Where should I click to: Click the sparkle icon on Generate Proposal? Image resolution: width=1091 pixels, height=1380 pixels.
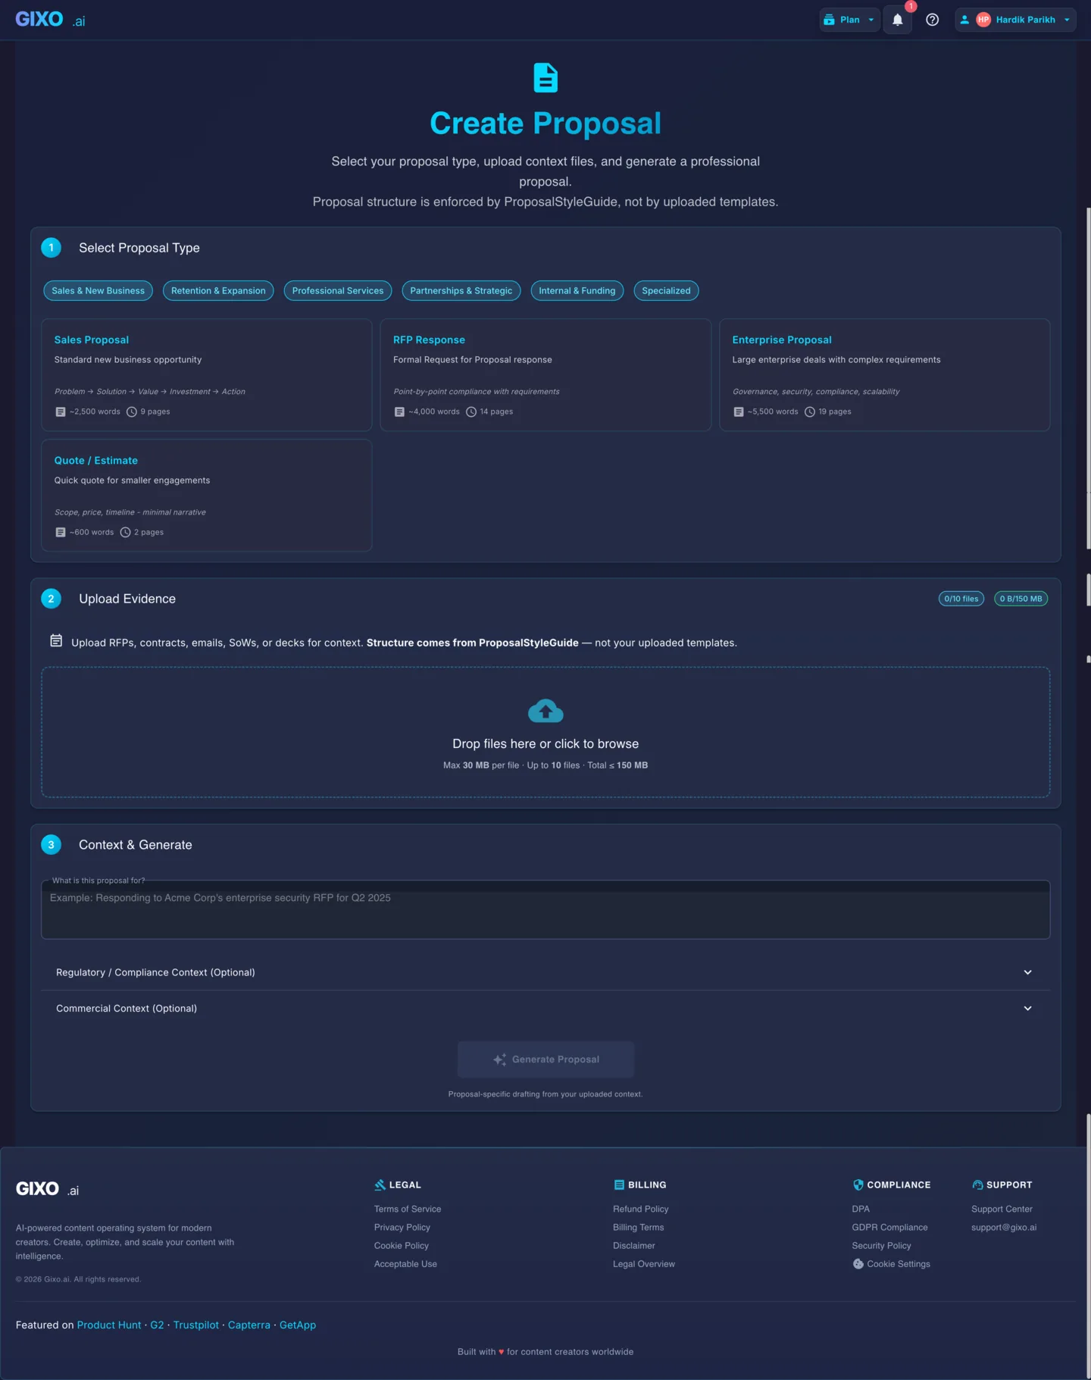499,1059
